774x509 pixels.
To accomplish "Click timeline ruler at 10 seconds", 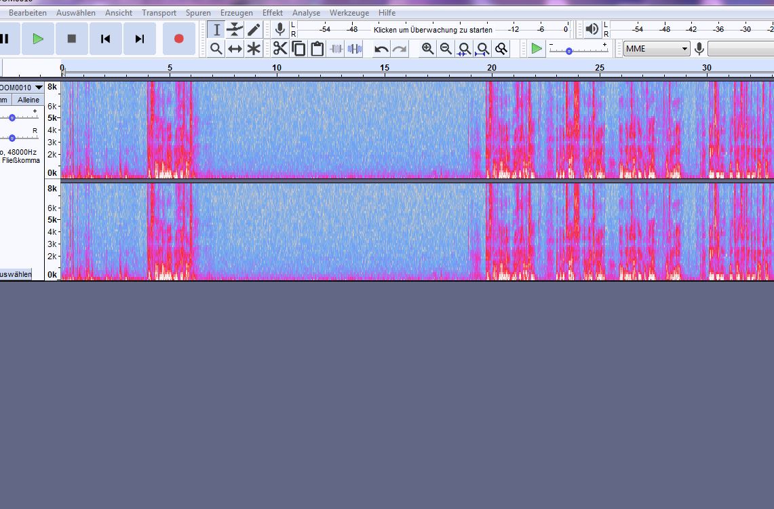I will [x=277, y=68].
